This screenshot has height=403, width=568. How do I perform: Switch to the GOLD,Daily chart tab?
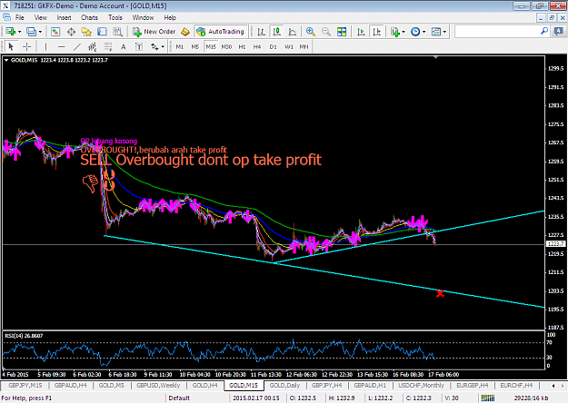tap(284, 385)
